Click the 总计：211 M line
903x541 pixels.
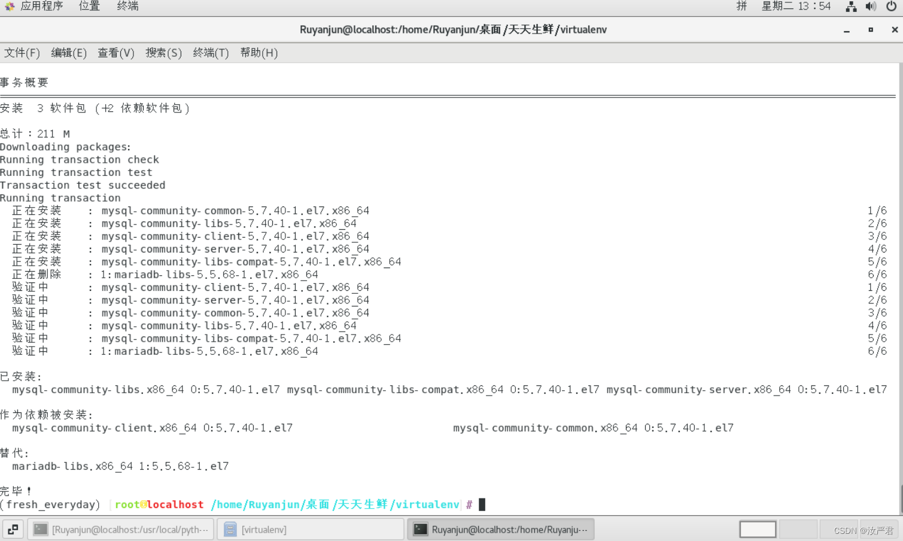pyautogui.click(x=35, y=134)
